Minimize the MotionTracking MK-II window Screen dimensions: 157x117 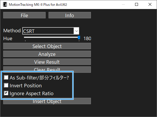(123, 4)
